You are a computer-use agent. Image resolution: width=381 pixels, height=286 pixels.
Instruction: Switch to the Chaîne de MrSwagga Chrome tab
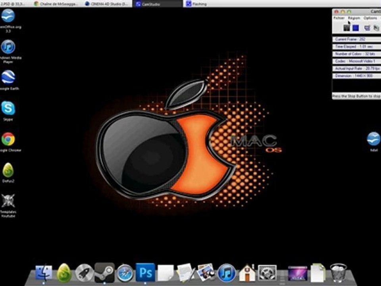57,4
